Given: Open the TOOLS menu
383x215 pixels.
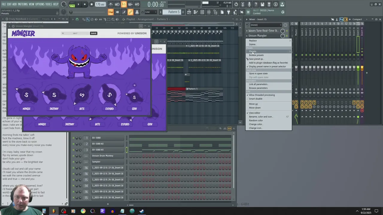Looking at the screenshot, I should 48,4.
